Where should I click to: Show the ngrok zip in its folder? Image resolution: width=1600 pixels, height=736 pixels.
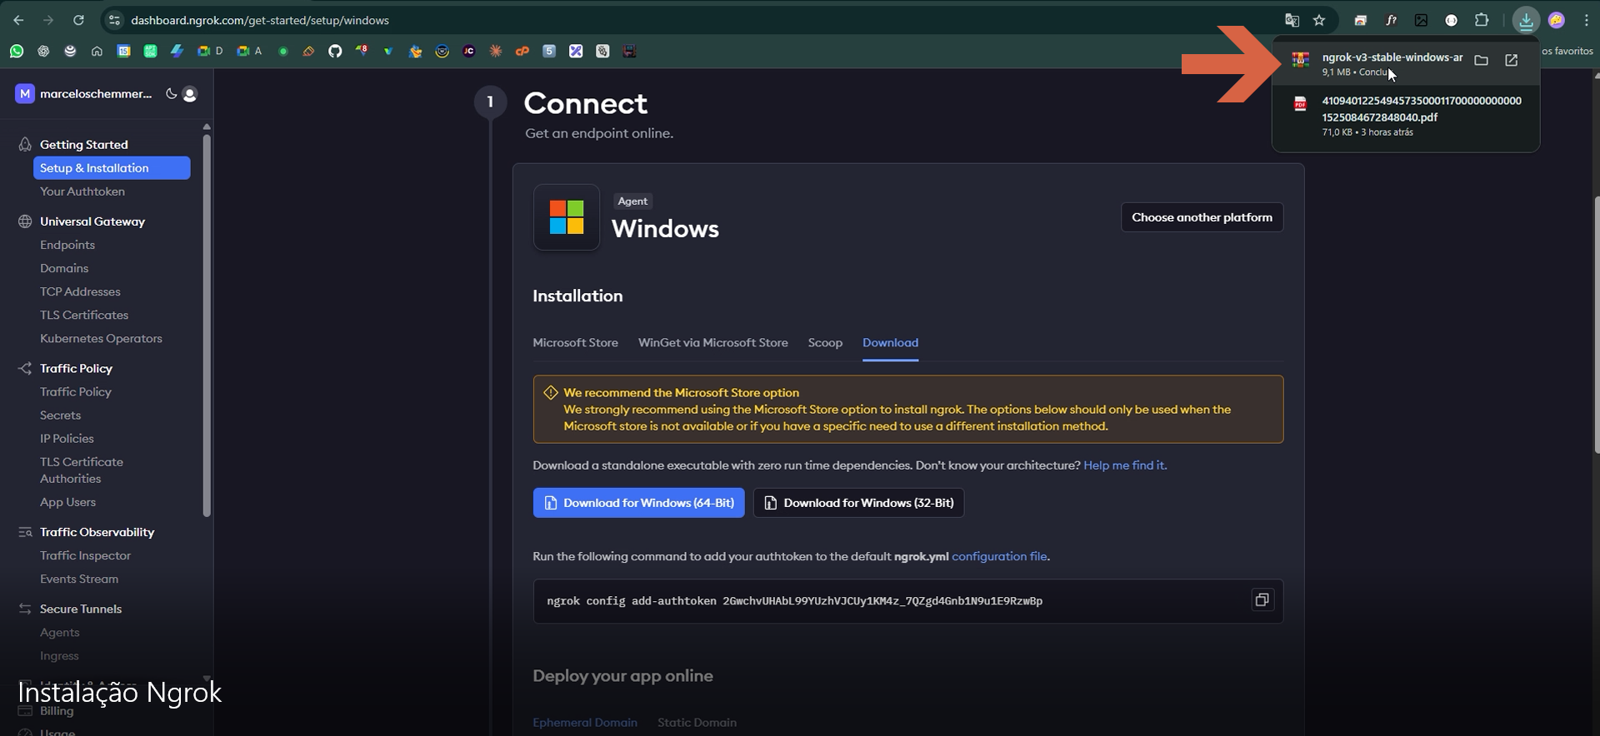(1481, 60)
